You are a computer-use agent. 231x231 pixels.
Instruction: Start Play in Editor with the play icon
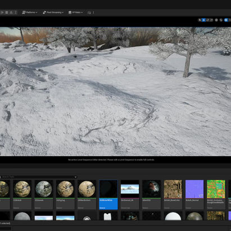coord(2,12)
